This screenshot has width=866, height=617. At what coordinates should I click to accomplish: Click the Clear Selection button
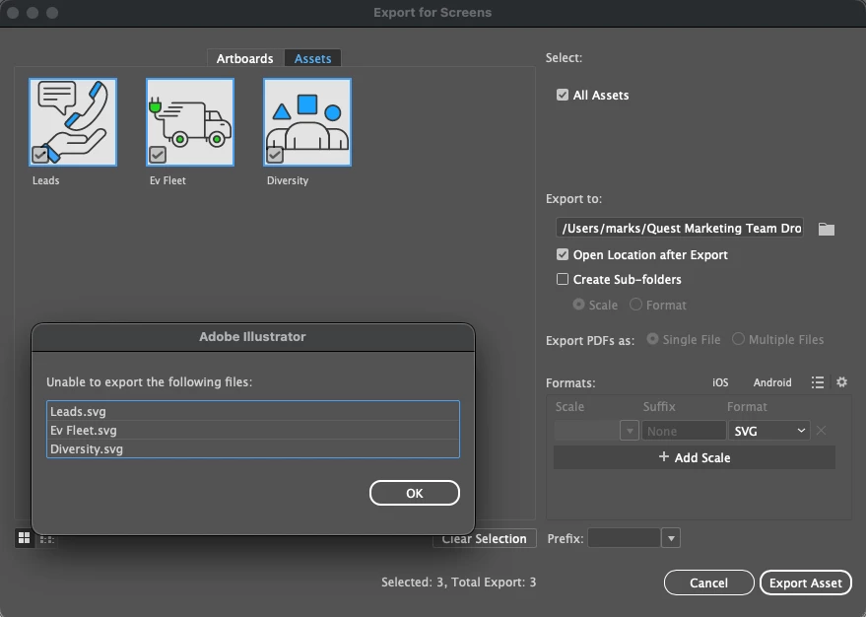tap(485, 538)
